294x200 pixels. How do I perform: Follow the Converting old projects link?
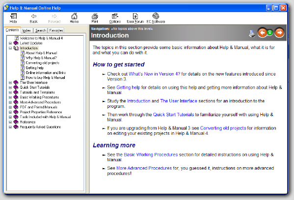(x=223, y=128)
